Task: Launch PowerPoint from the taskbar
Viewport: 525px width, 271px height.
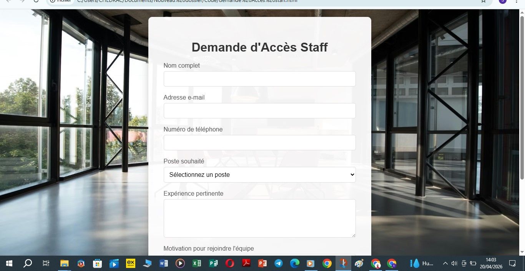Action: pos(262,263)
